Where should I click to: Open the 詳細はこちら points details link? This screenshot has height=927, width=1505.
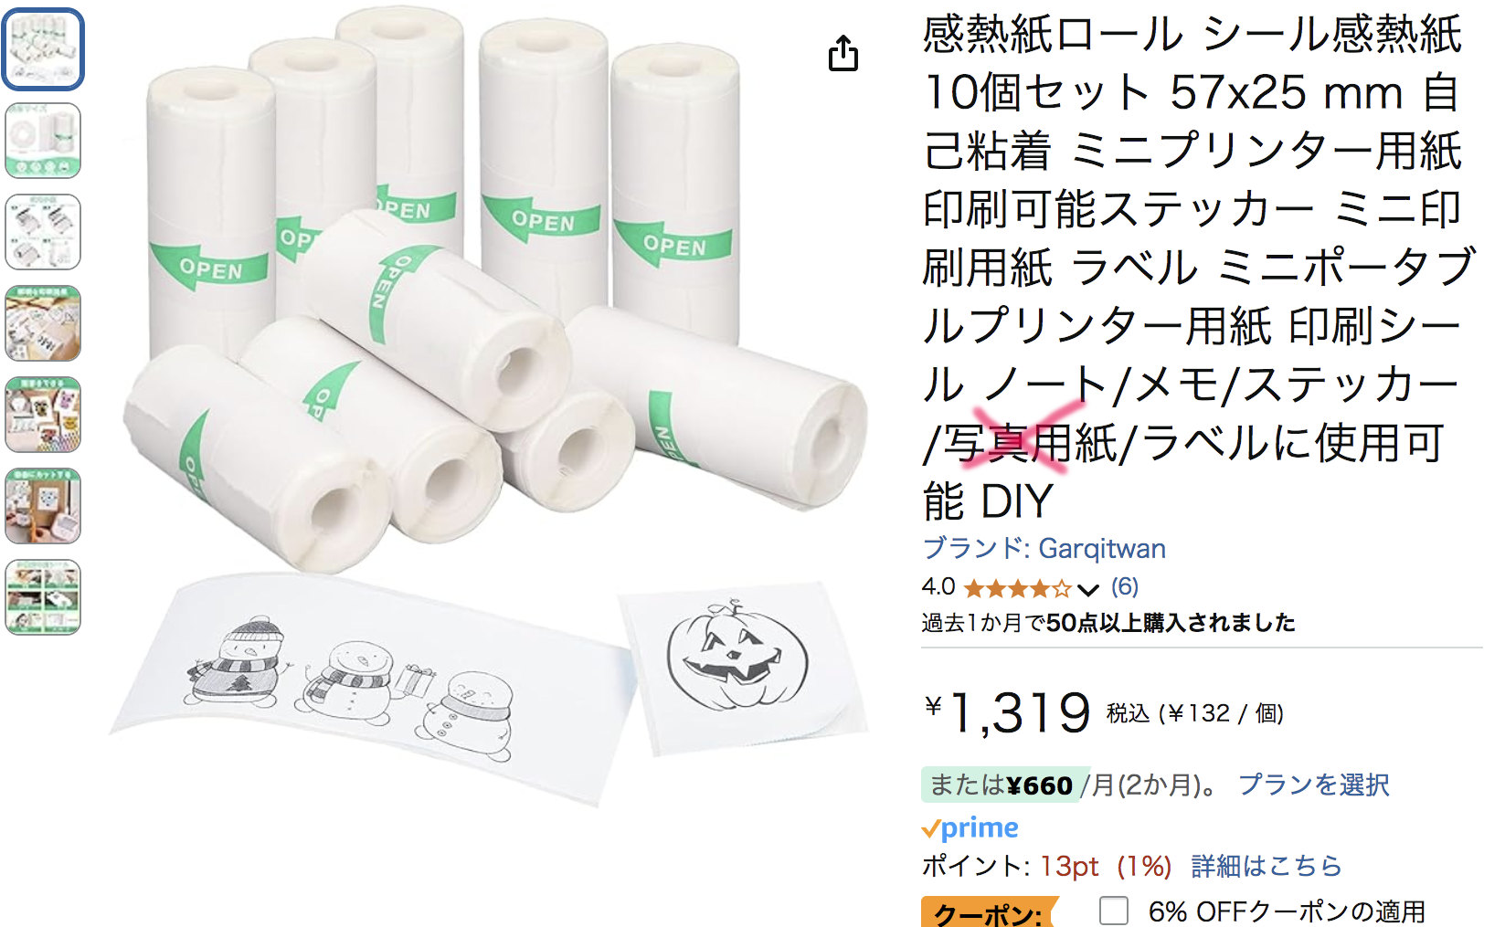(1266, 865)
